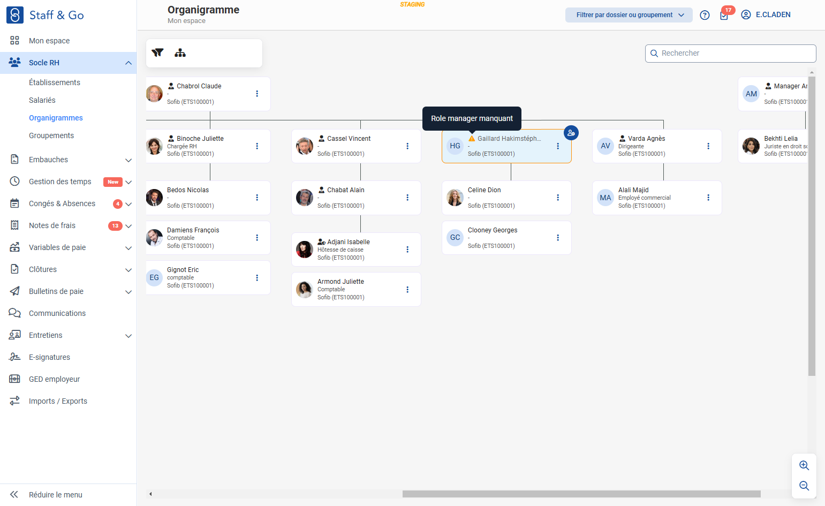Image resolution: width=825 pixels, height=506 pixels.
Task: Open the Établissements submenu item
Action: coord(55,82)
